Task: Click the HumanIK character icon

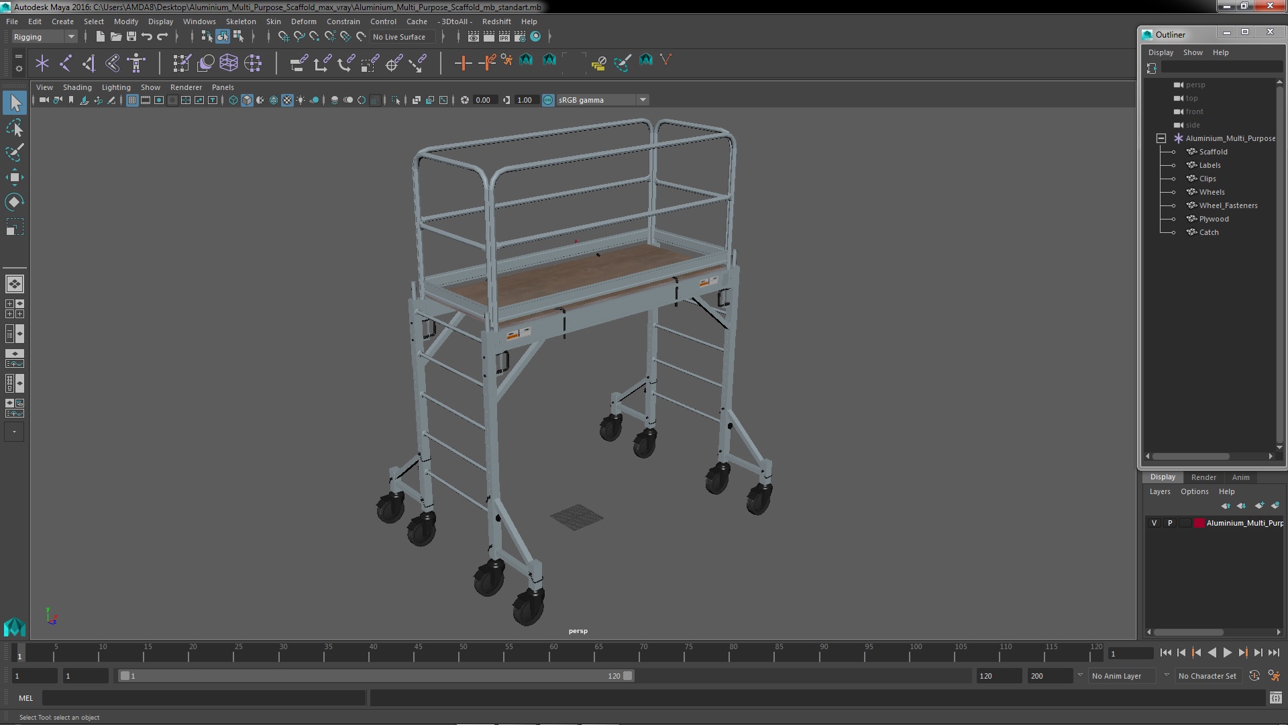Action: (x=137, y=63)
